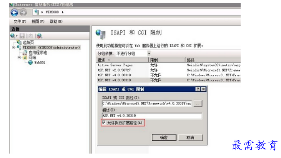Click the %windir%\Microsoft.NET path cell

tap(214, 70)
